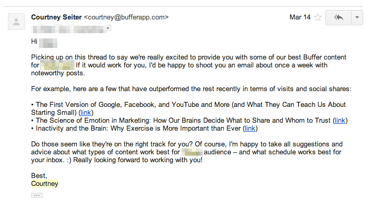Show trimmed content with ellipsis button

click(x=37, y=195)
